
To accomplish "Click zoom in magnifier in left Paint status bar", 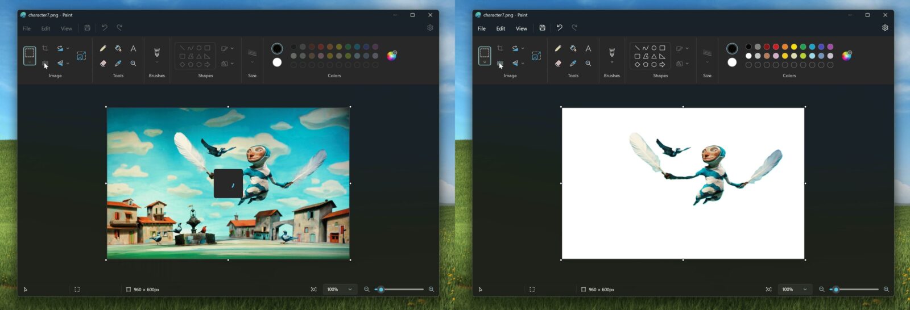I will pyautogui.click(x=431, y=290).
